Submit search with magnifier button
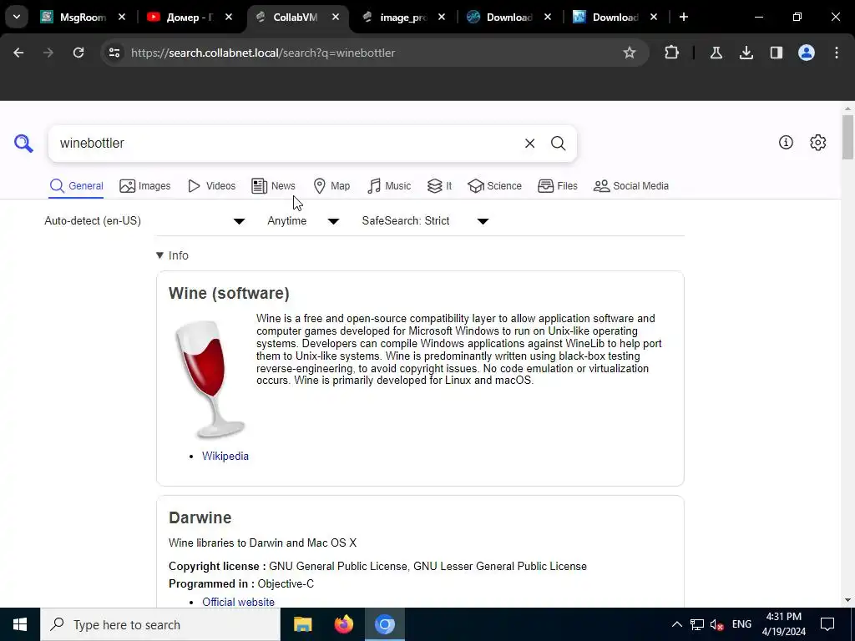Screen dimensions: 855x641 click(x=558, y=144)
